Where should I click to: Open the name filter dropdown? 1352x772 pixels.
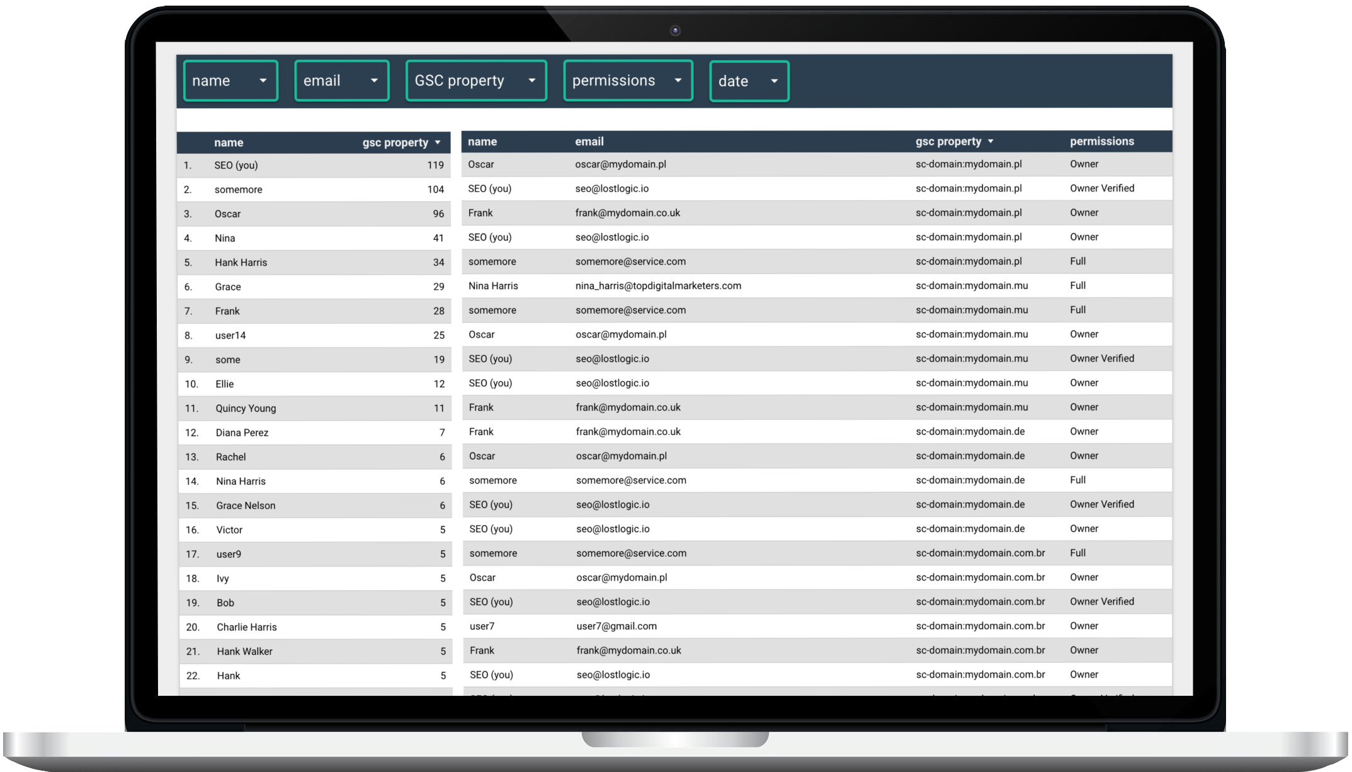point(230,81)
